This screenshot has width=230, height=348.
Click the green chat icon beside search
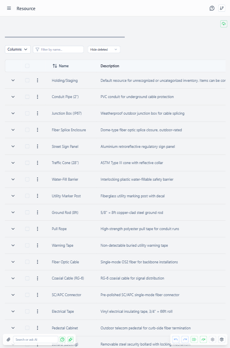(x=62, y=339)
